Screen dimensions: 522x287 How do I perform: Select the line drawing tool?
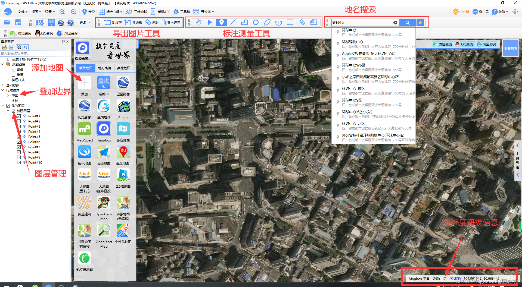pyautogui.click(x=233, y=22)
